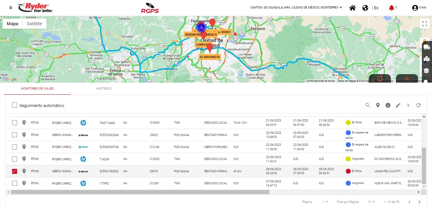Open the notifications bell

tap(391, 8)
